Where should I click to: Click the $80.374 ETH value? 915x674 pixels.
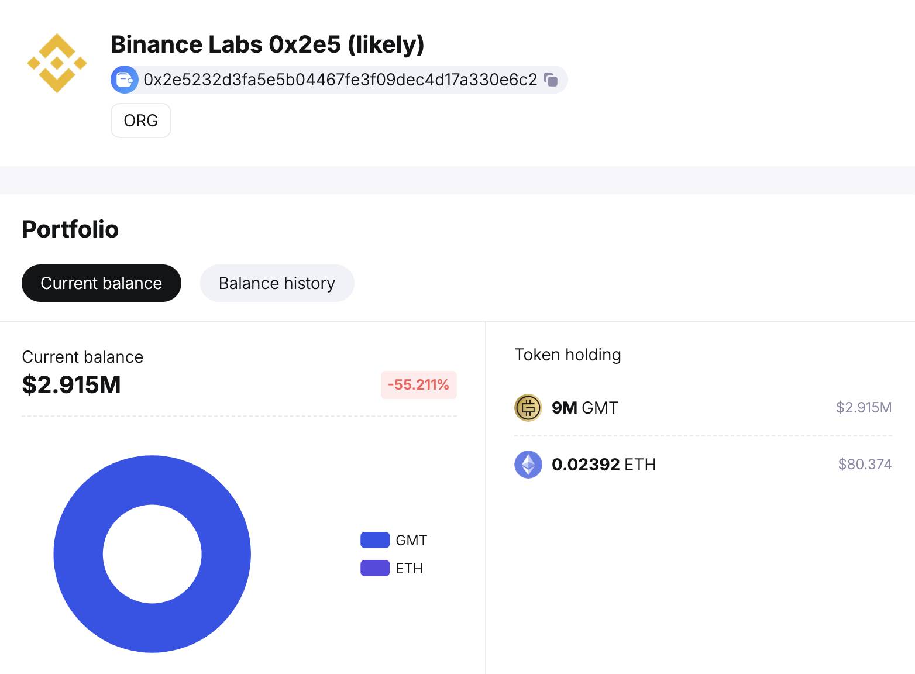click(865, 465)
